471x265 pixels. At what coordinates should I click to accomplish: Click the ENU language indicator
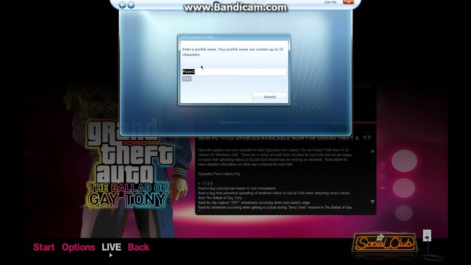[x=187, y=79]
